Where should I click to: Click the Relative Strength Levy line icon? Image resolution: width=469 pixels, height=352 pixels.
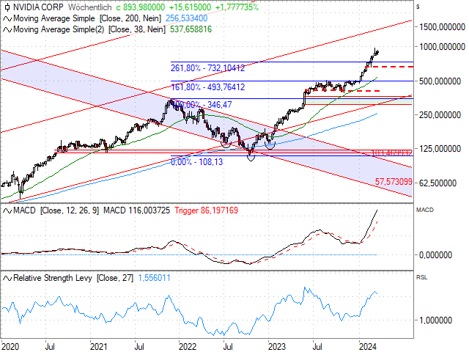pyautogui.click(x=7, y=279)
